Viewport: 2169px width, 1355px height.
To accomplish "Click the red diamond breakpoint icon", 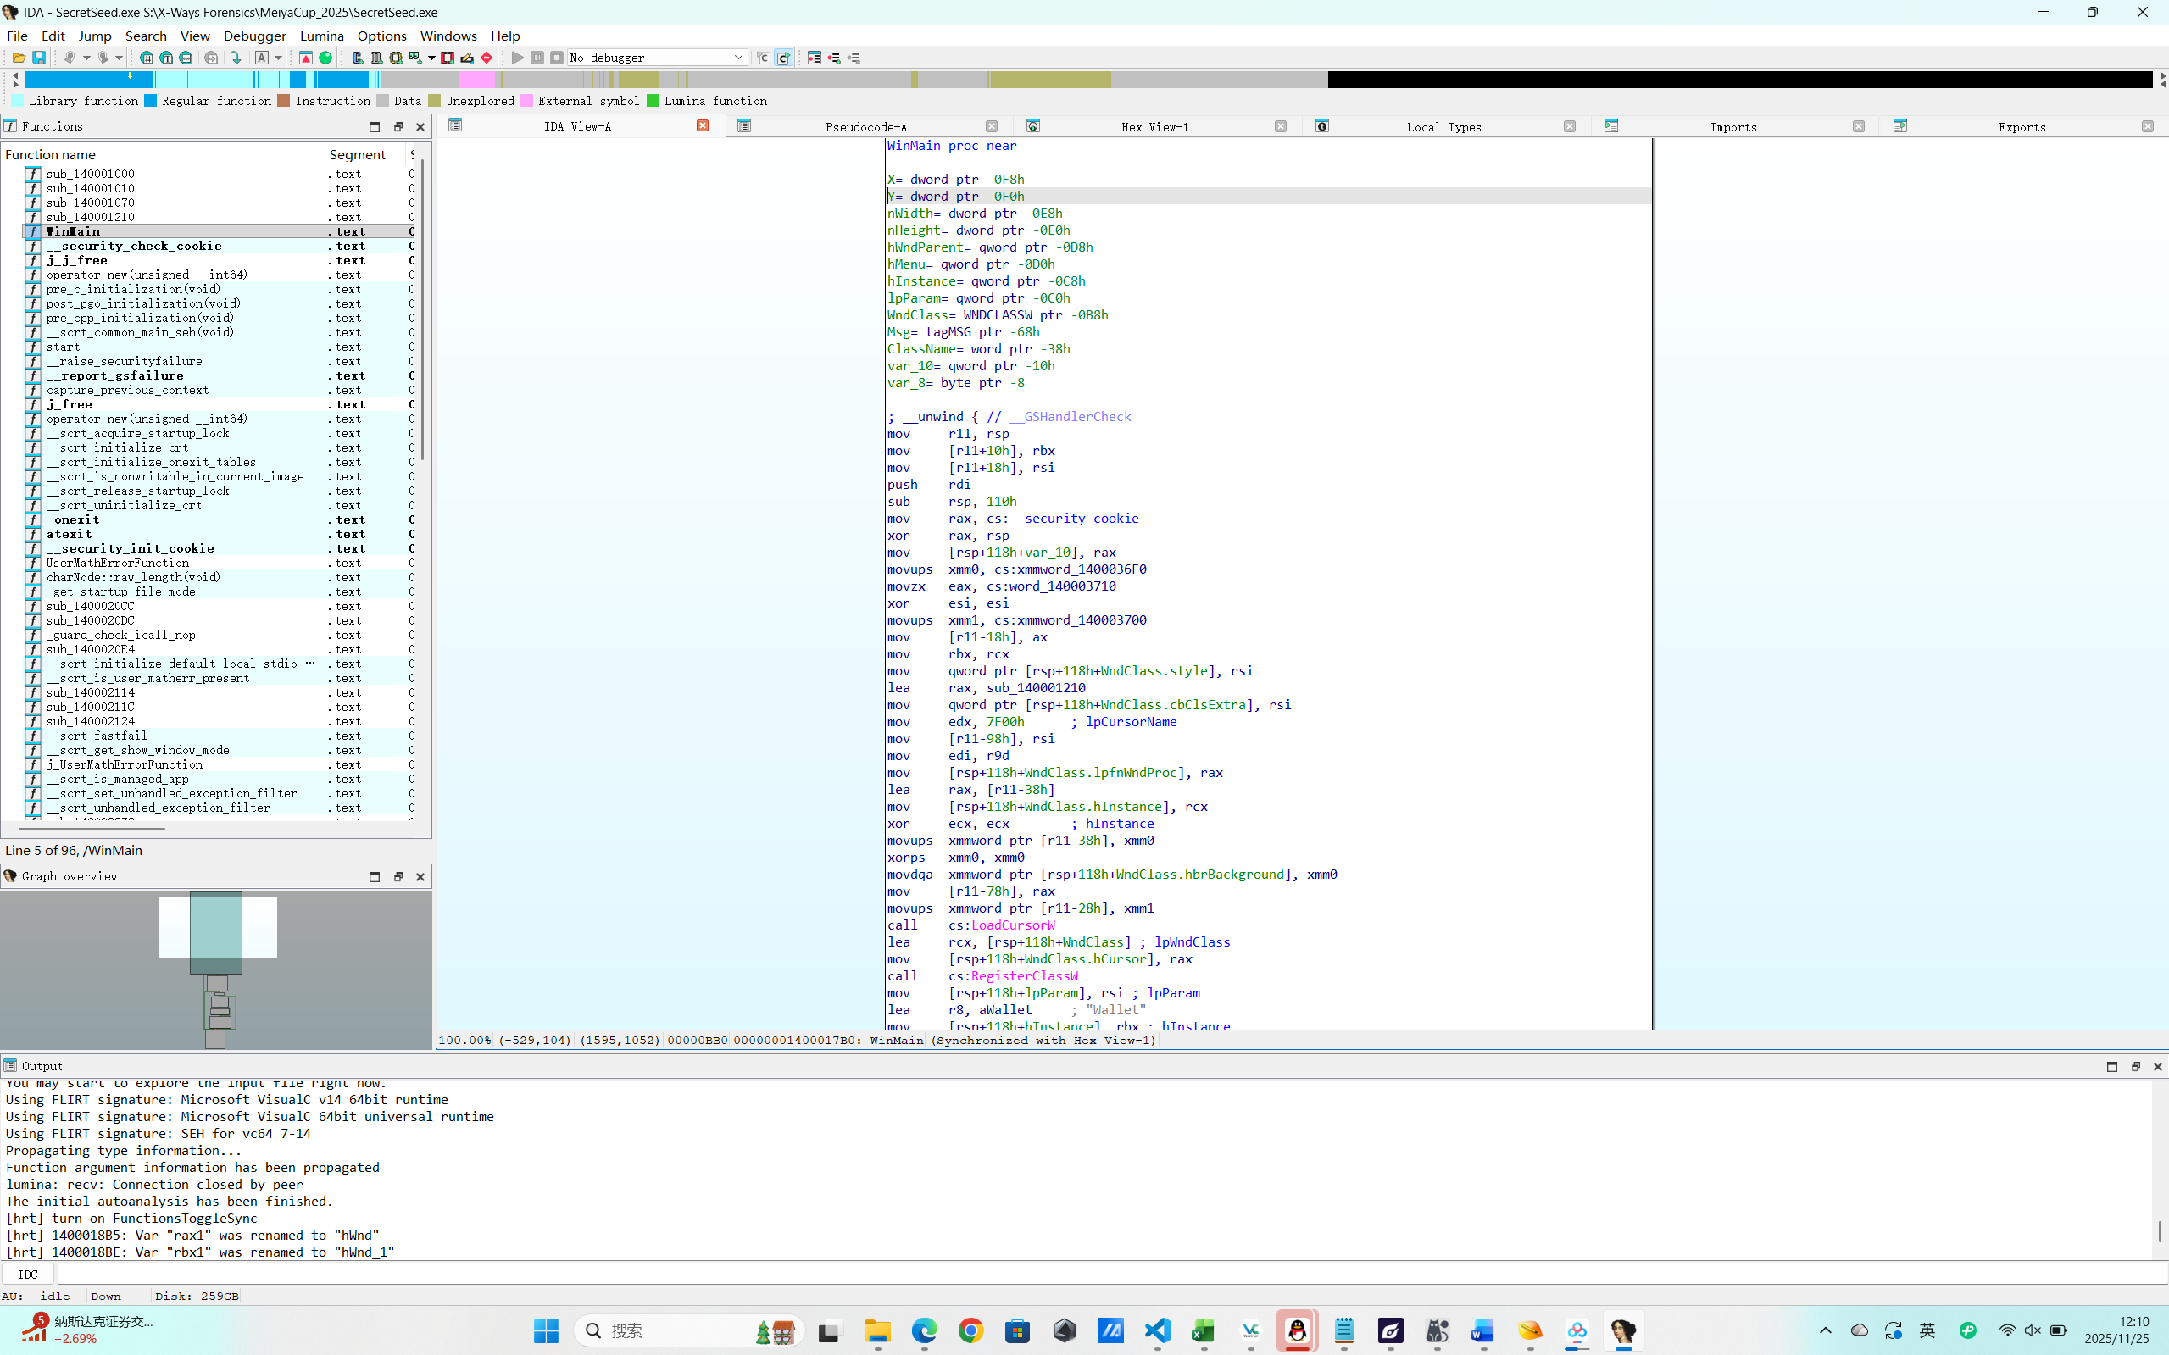I will [487, 58].
